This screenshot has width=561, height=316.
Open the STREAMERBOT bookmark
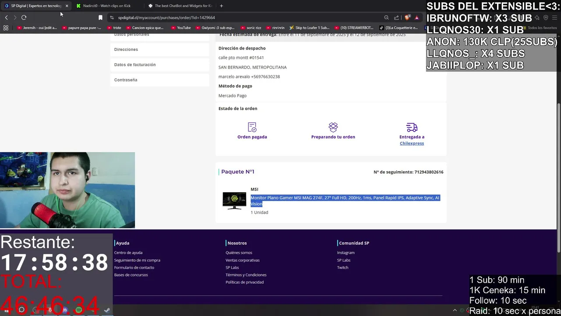pyautogui.click(x=354, y=28)
